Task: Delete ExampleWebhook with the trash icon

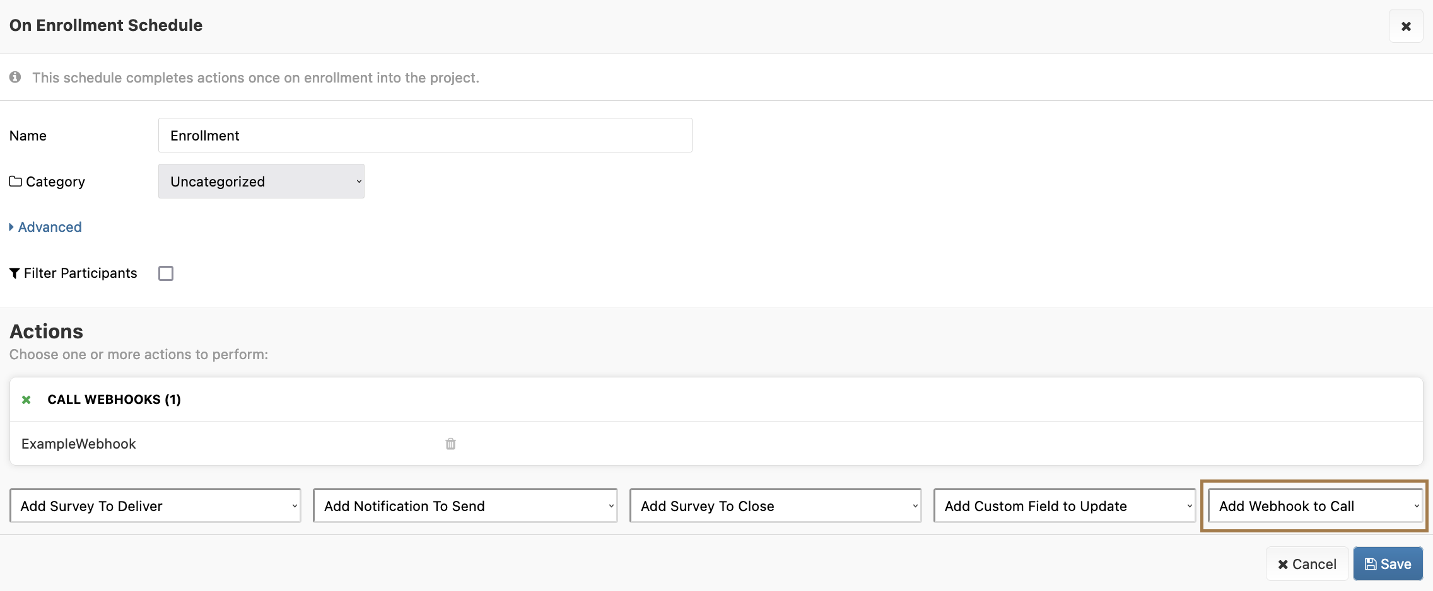Action: pos(450,444)
